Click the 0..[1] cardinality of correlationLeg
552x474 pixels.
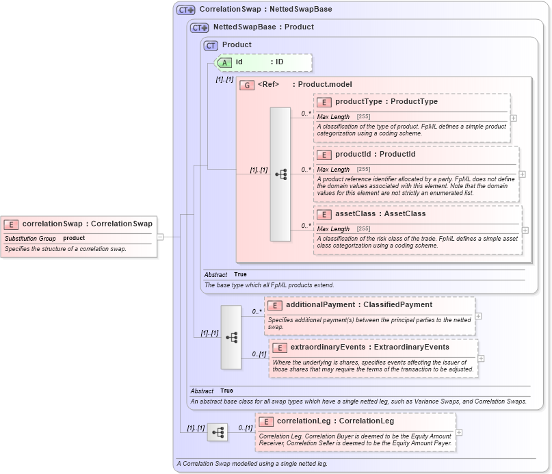click(246, 428)
